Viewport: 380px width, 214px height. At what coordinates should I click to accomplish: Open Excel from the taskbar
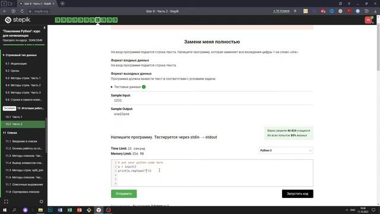click(x=69, y=210)
